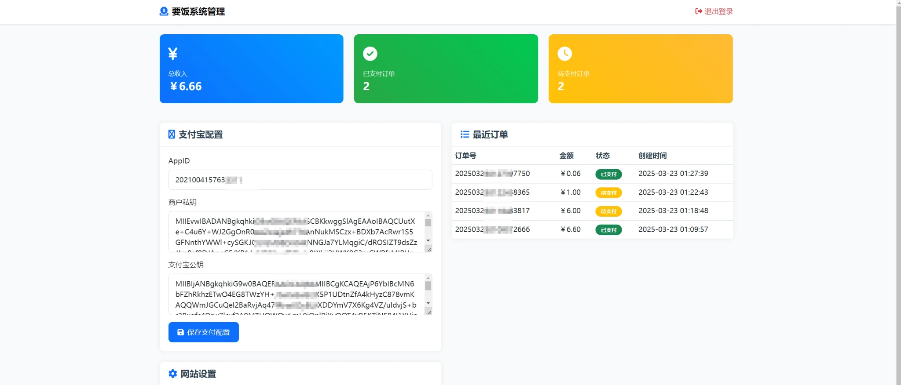901x385 pixels.
Task: Click the 商户私钥 textarea resize handle
Action: click(x=429, y=249)
